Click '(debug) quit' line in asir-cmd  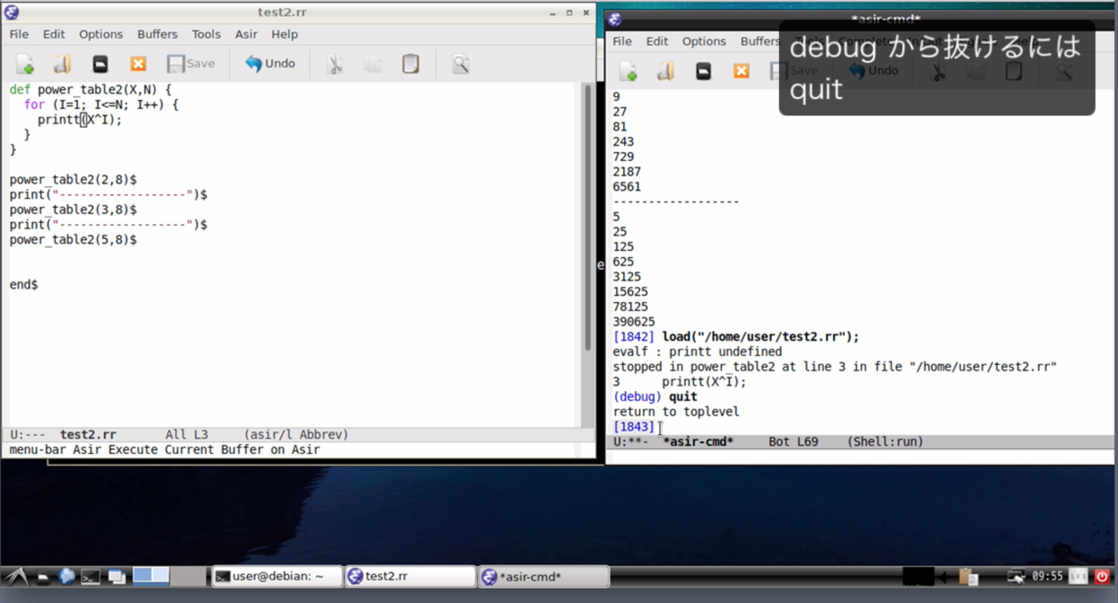pos(655,397)
